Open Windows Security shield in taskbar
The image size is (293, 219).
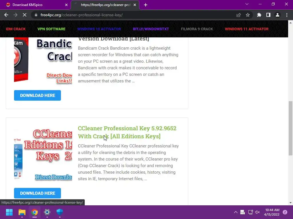pyautogui.click(x=60, y=212)
